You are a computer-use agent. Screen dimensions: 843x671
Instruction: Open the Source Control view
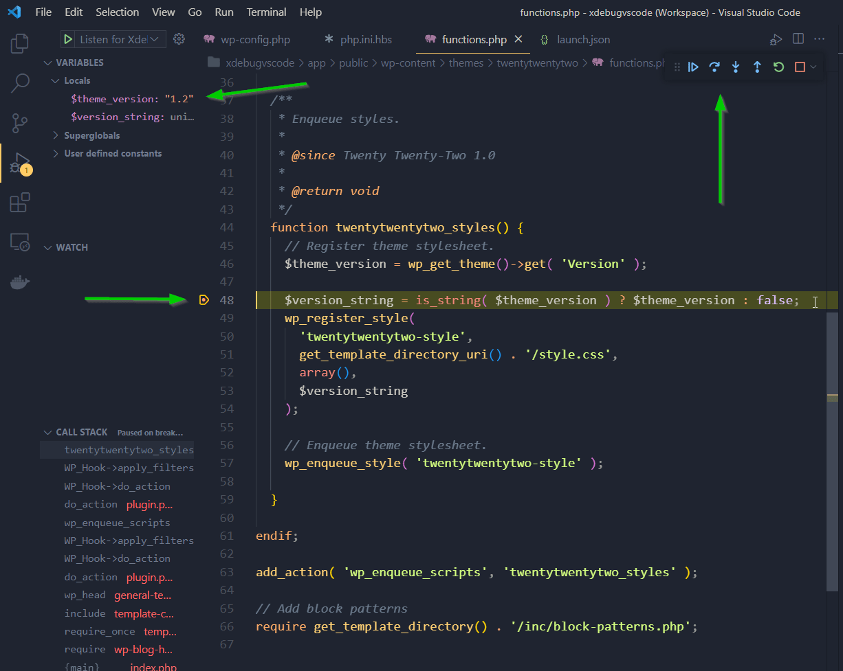tap(20, 124)
